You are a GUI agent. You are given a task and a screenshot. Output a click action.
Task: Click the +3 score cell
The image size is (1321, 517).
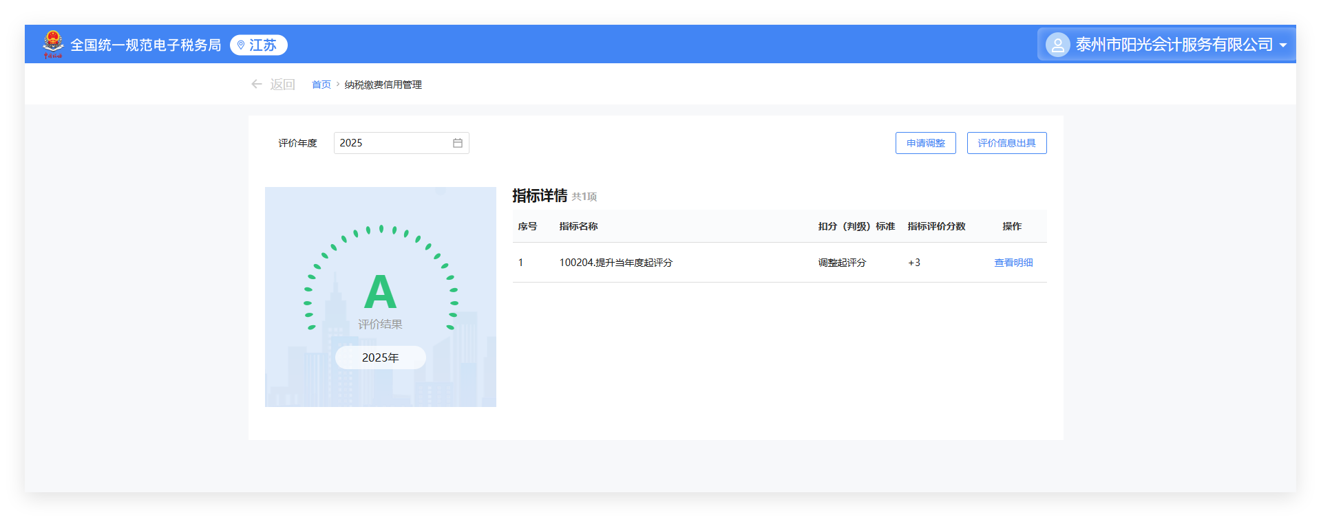pos(914,263)
